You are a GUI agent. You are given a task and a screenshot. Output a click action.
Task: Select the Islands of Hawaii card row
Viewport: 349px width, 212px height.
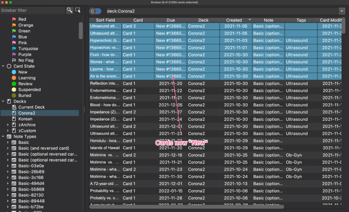pyautogui.click(x=215, y=148)
